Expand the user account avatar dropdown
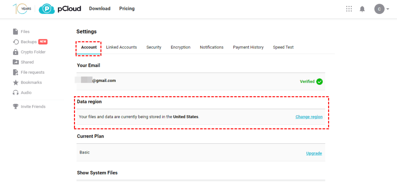Viewport: 397px width, 182px height. (382, 9)
